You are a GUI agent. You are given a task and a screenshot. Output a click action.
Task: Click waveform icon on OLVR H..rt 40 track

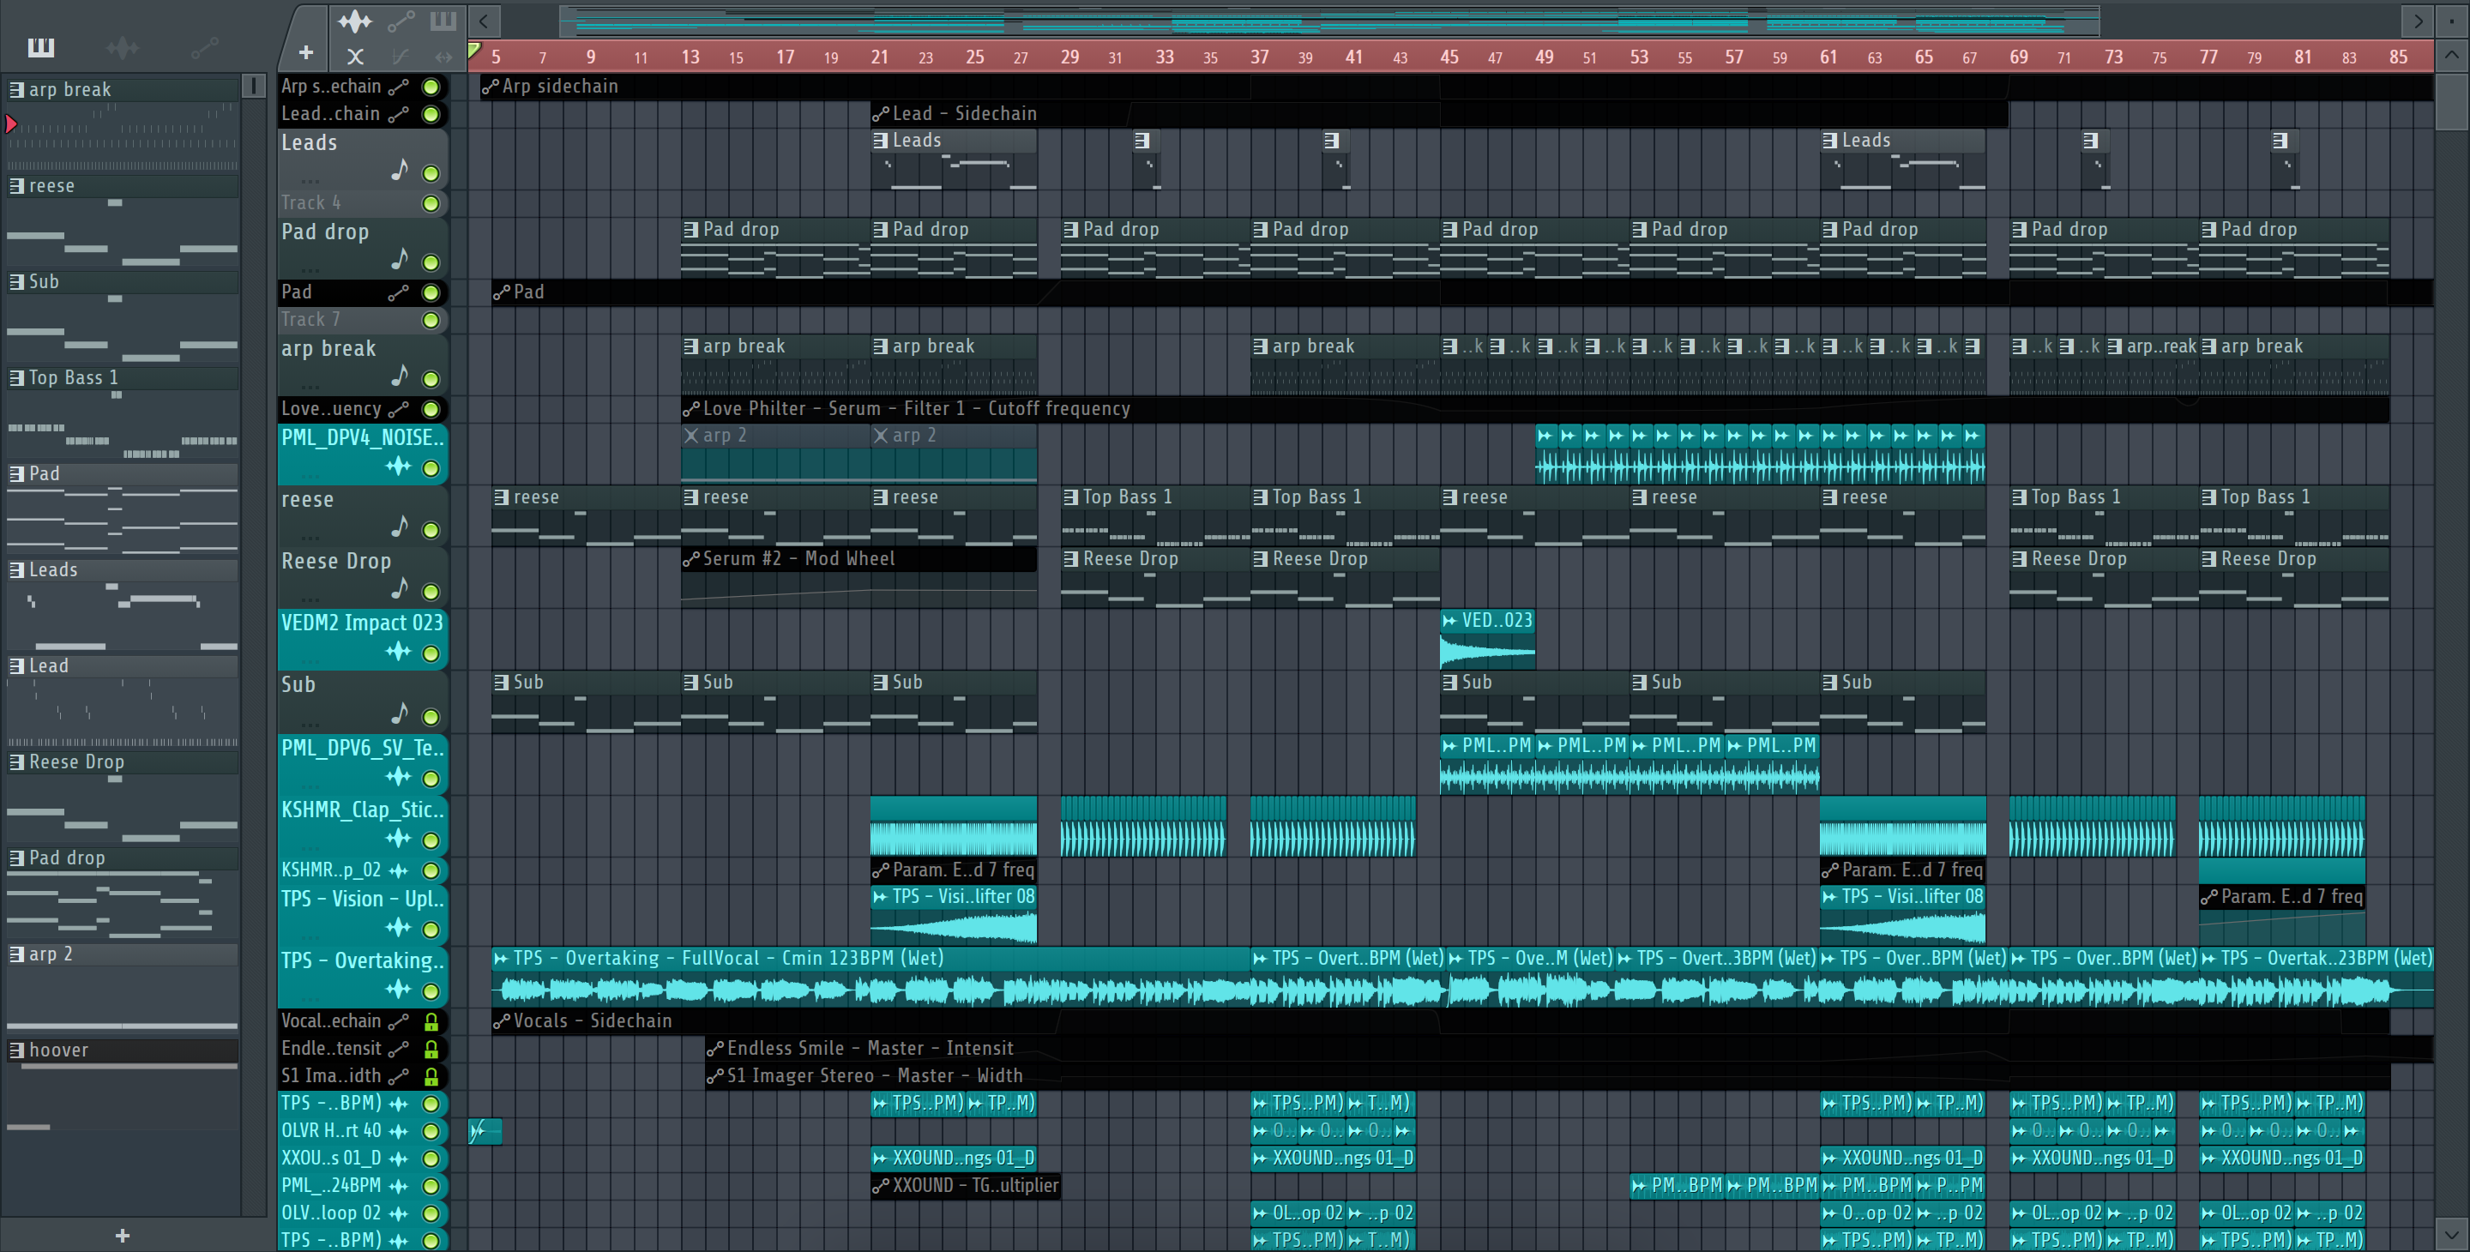pos(399,1131)
